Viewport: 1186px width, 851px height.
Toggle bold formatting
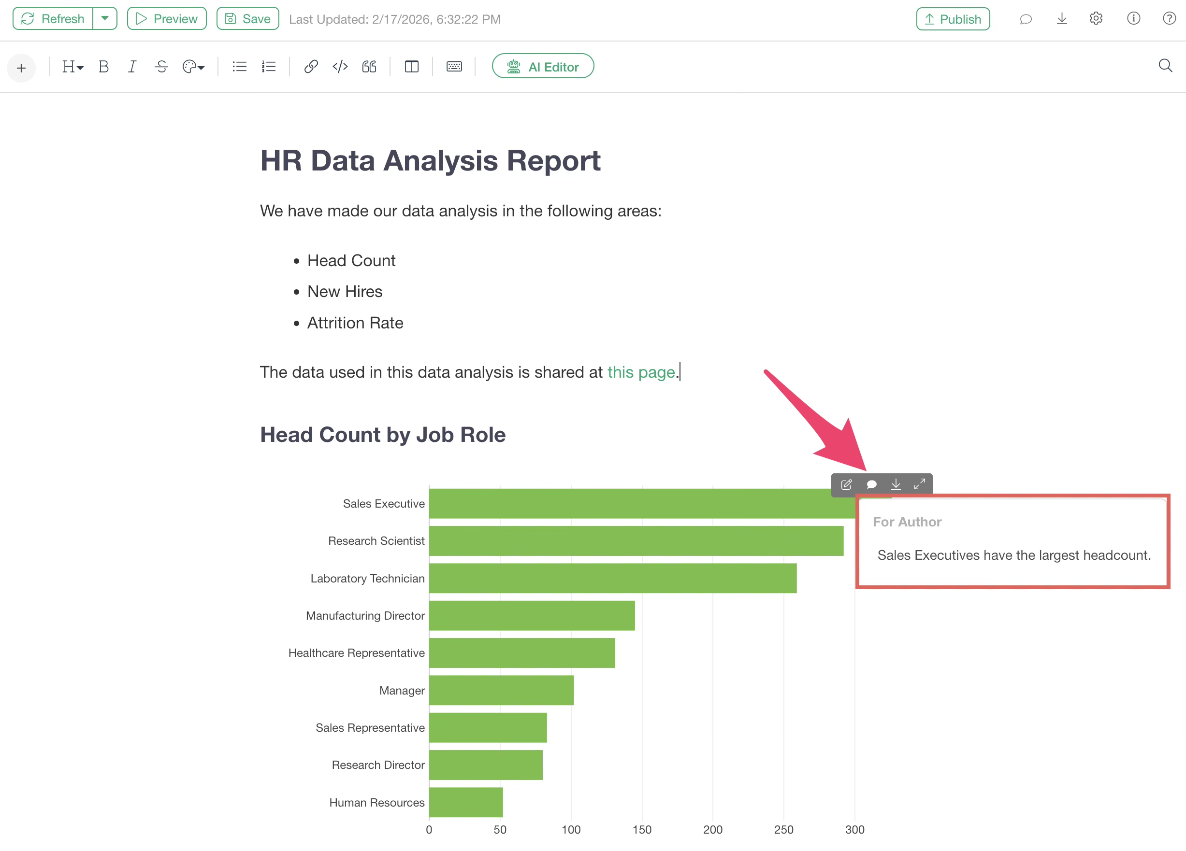(103, 66)
